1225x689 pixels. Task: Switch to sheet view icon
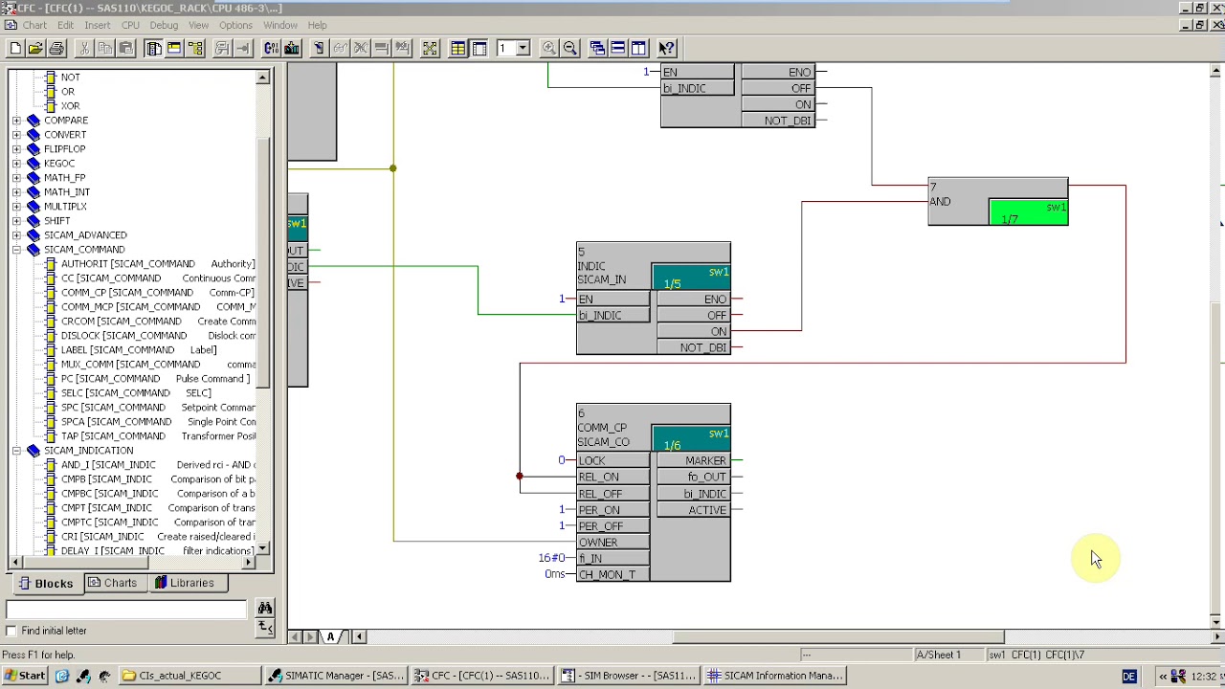coord(479,48)
